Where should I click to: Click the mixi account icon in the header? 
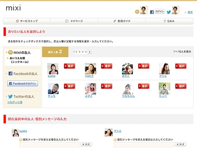point(137,12)
